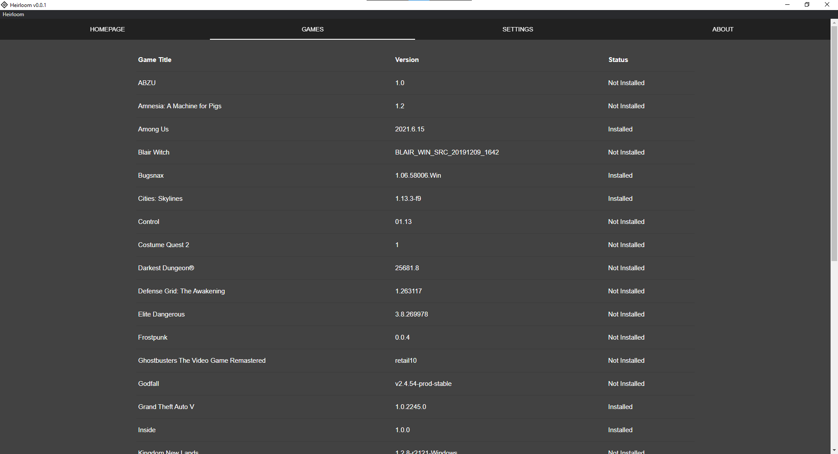
Task: Click version 1.0.2245.0 of GTA V
Action: tap(411, 407)
